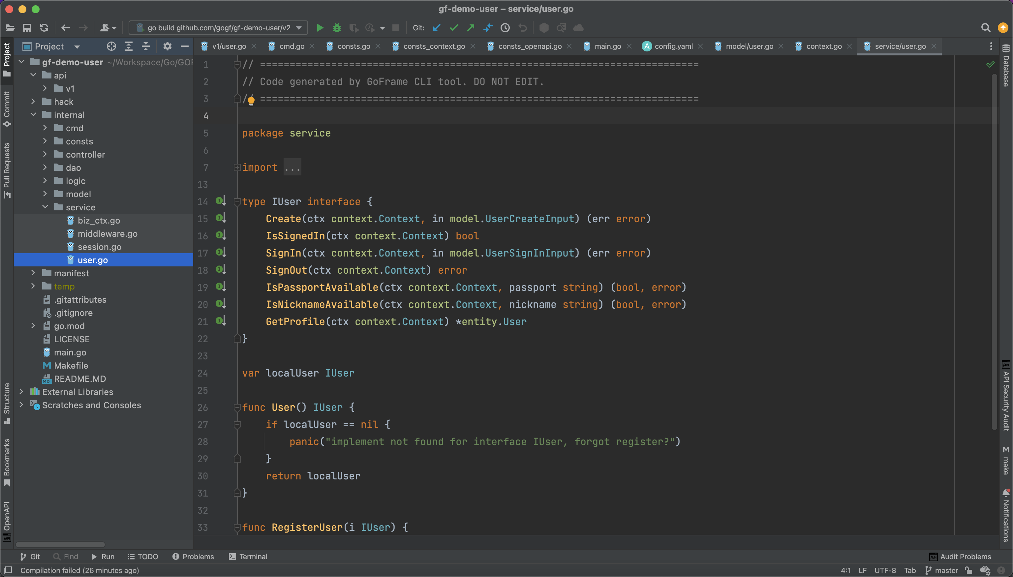Click the Debug bug icon
Viewport: 1013px width, 577px height.
[x=336, y=28]
